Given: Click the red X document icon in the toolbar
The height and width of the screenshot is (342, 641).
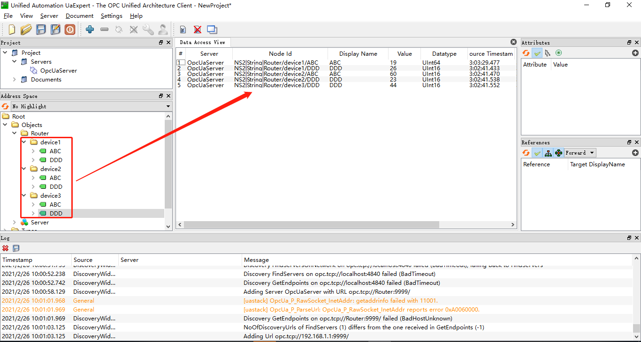Looking at the screenshot, I should click(x=198, y=30).
